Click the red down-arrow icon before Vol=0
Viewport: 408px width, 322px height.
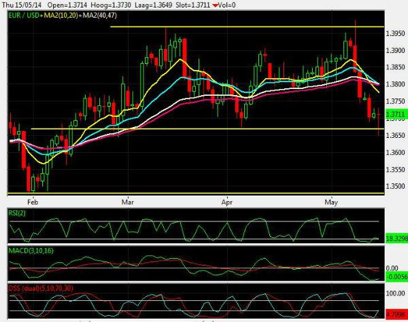pos(216,5)
